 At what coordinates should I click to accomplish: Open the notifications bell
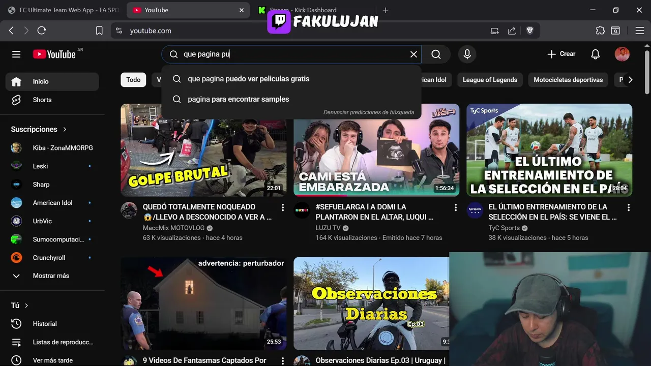click(x=595, y=54)
